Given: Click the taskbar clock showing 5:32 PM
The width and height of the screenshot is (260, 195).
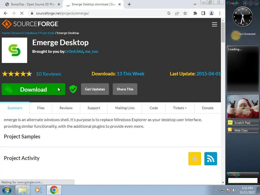Looking at the screenshot, I should 247,190.
